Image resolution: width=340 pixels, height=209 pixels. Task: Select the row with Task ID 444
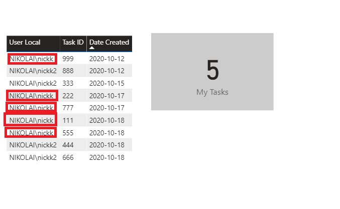[x=69, y=145]
